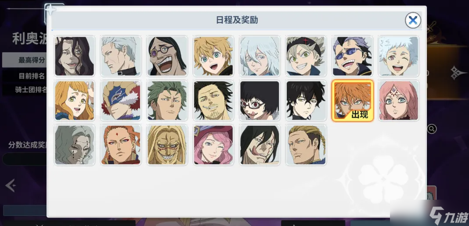469x226 pixels.
Task: Click the magnifier icon at right edge
Action: point(432,129)
